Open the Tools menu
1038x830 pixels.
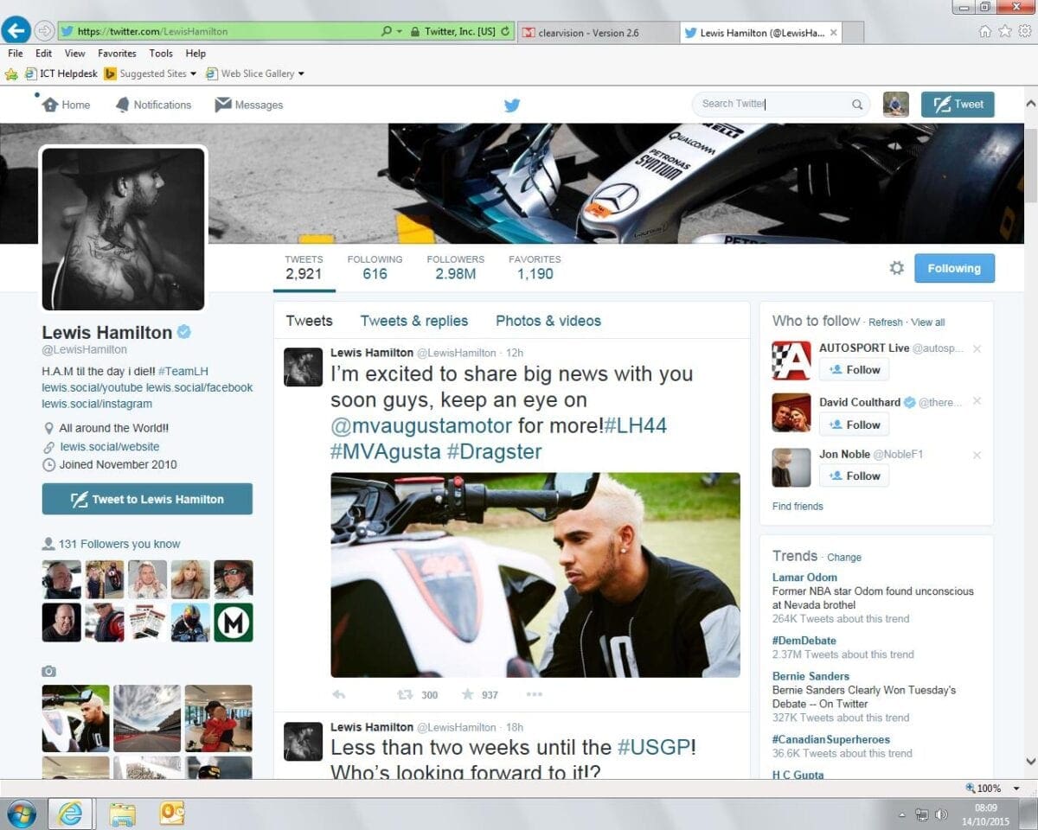coord(161,54)
